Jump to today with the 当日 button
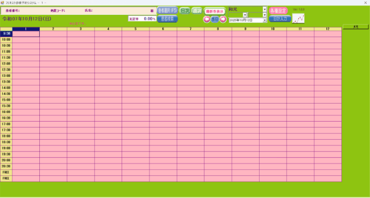The width and height of the screenshot is (370, 198). tap(215, 19)
